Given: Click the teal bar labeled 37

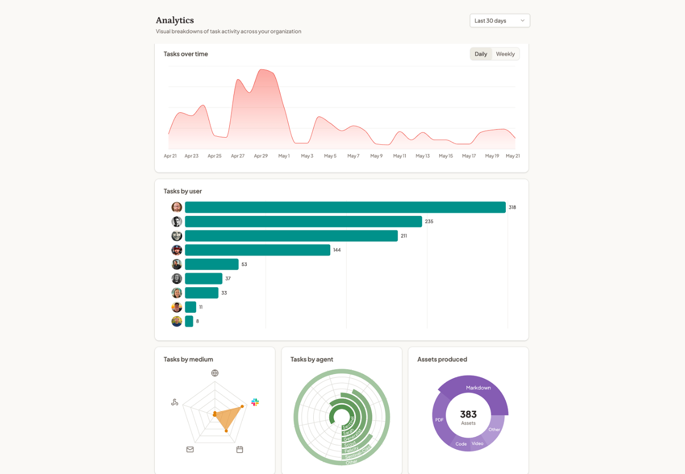Looking at the screenshot, I should [204, 278].
